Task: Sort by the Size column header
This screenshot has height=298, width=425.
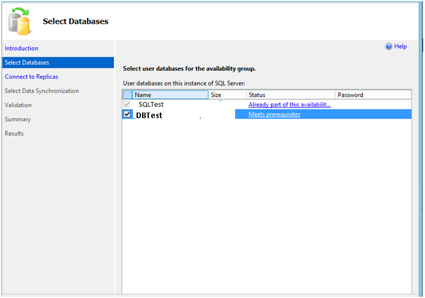Action: (227, 95)
